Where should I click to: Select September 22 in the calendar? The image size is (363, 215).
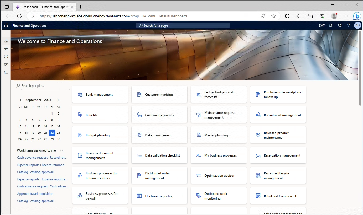click(x=52, y=133)
